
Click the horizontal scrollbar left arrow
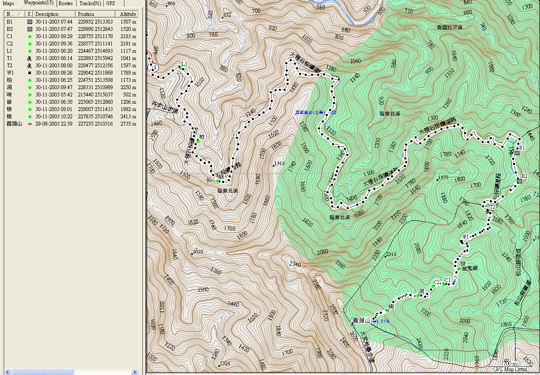tap(7, 372)
